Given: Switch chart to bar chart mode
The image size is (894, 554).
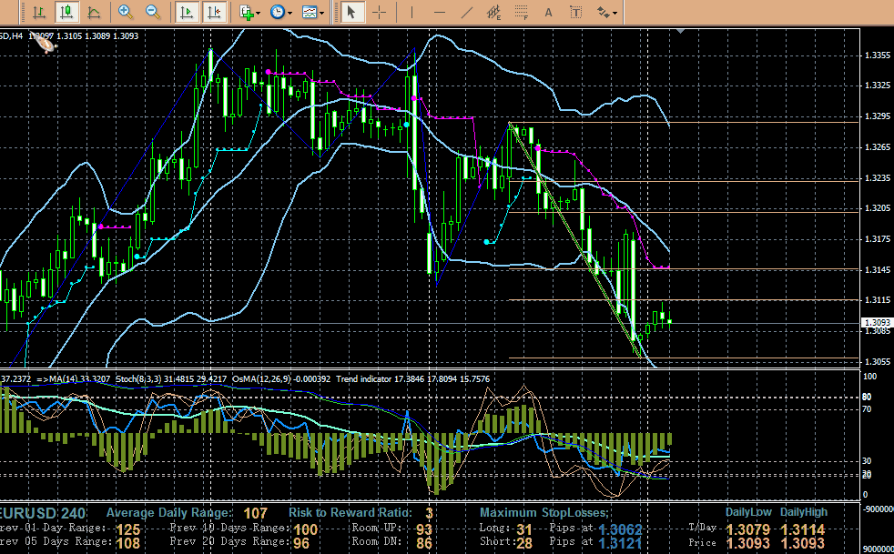Looking at the screenshot, I should point(38,13).
